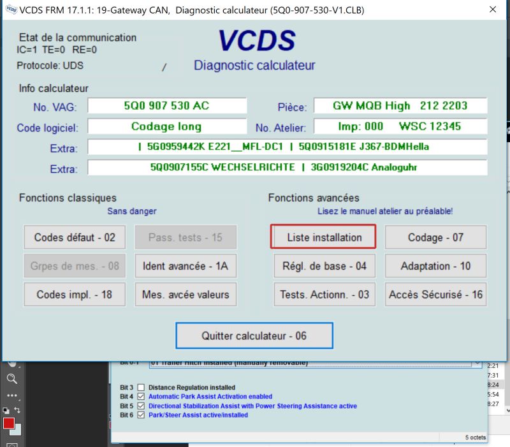510x447 pixels.
Task: Click the No. VAG field 5Q0 907 530 AC
Action: pos(167,106)
